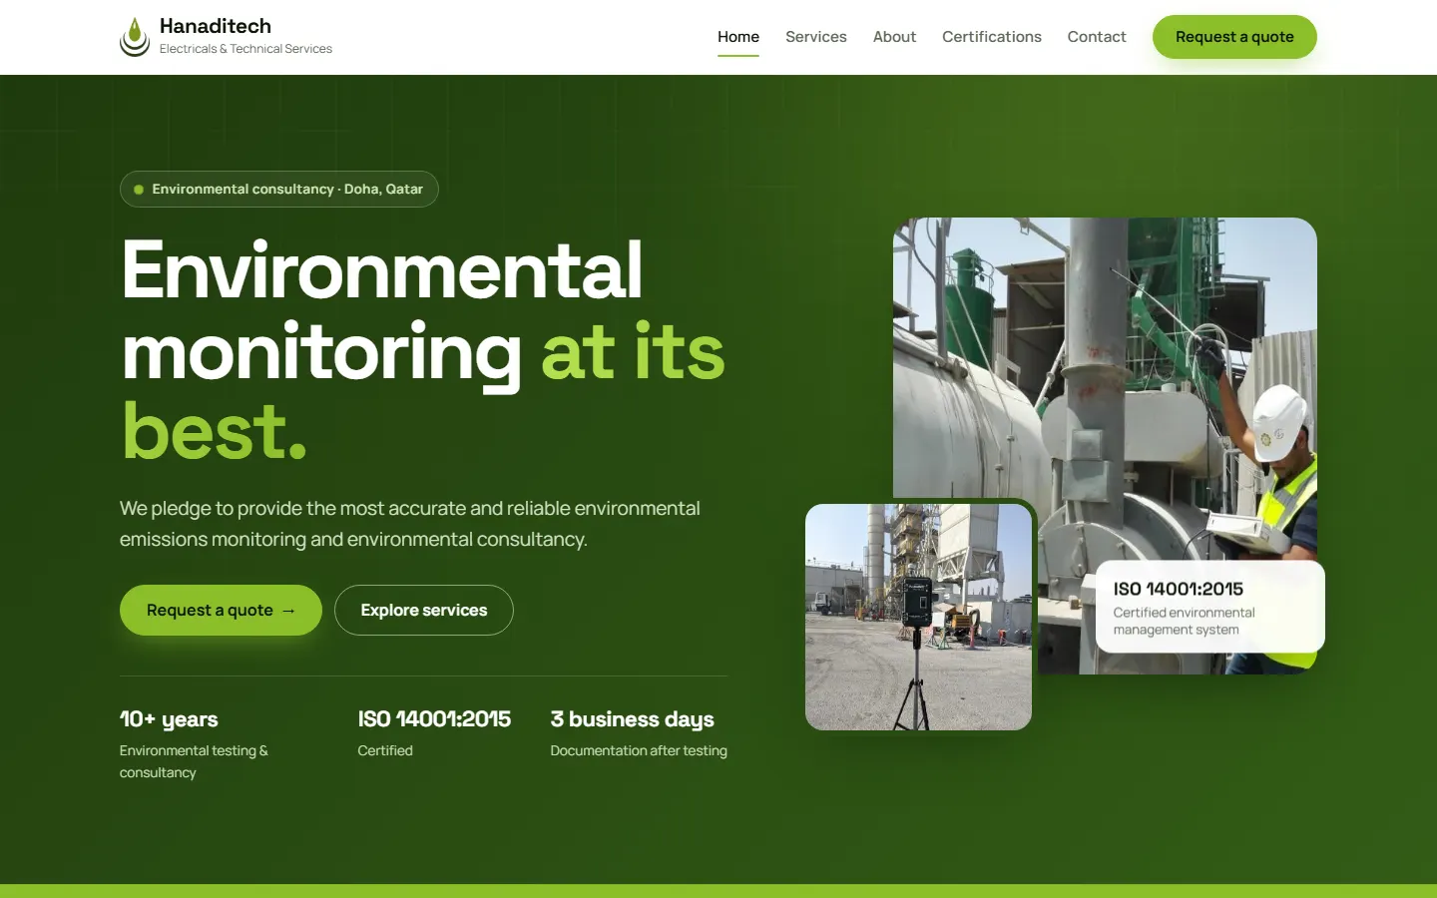The width and height of the screenshot is (1437, 898).
Task: Click the 'Environmental testing & consultancy' caption
Action: [x=194, y=761]
